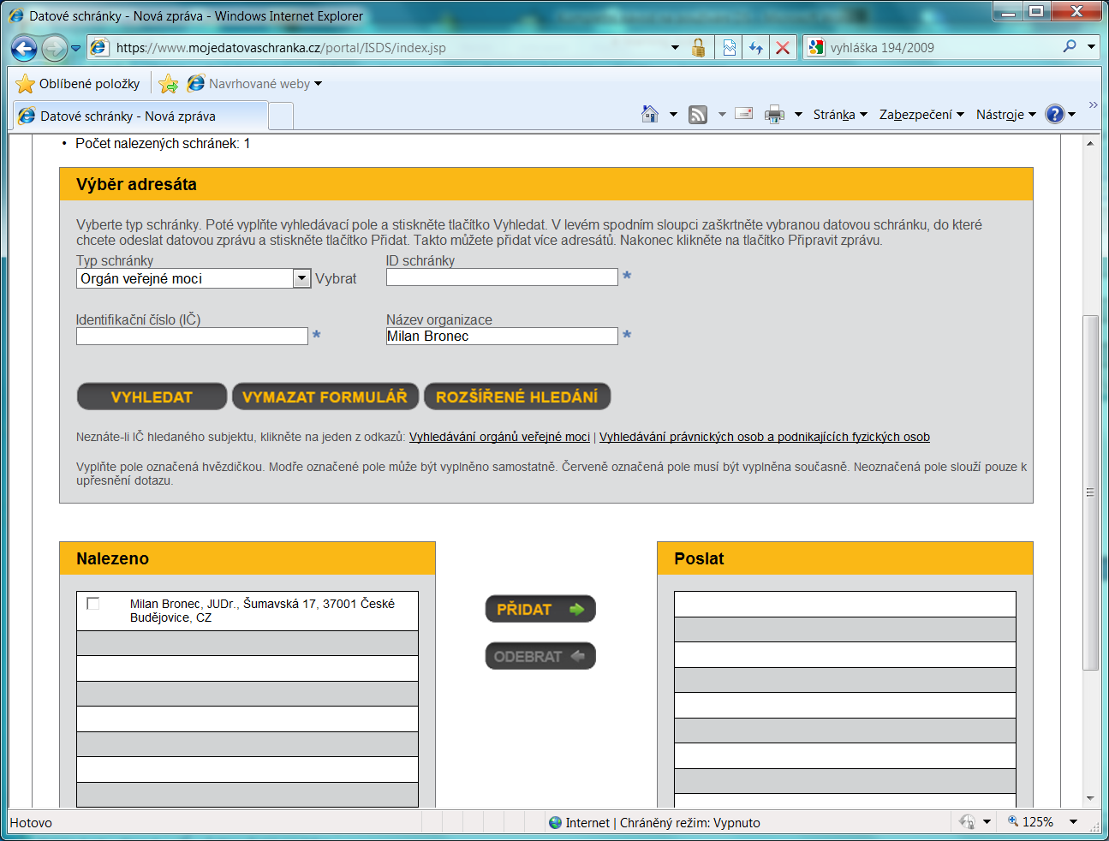Click the VYHLEDAT button
The width and height of the screenshot is (1109, 841).
tap(152, 397)
